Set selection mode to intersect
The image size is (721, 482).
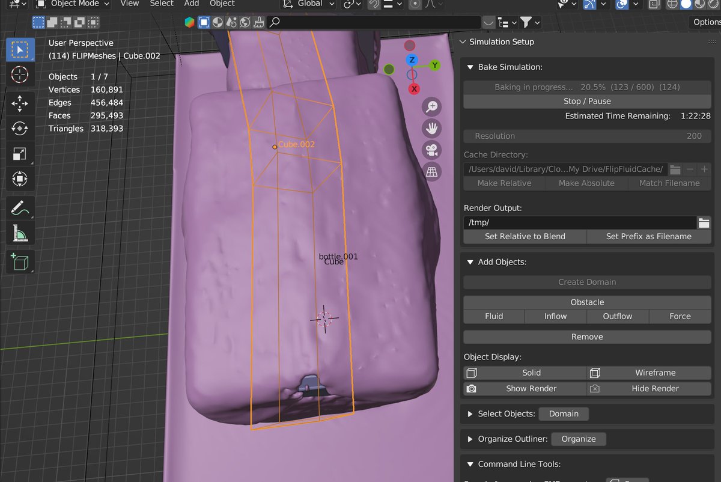pos(94,23)
